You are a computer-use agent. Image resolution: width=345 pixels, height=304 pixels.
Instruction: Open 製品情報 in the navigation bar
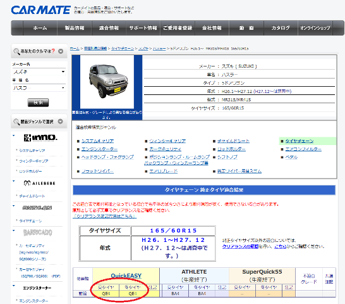pos(75,28)
